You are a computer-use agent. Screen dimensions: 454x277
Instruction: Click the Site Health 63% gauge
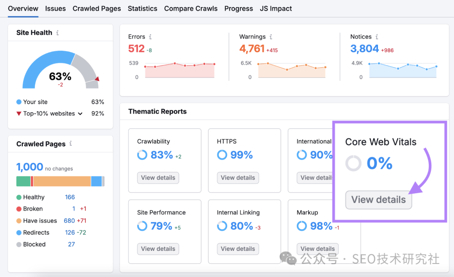tap(61, 69)
